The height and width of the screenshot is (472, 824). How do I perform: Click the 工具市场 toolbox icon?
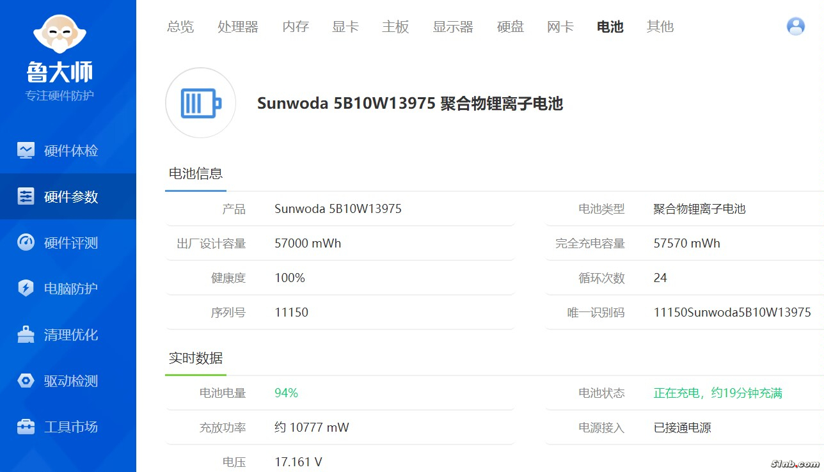26,427
